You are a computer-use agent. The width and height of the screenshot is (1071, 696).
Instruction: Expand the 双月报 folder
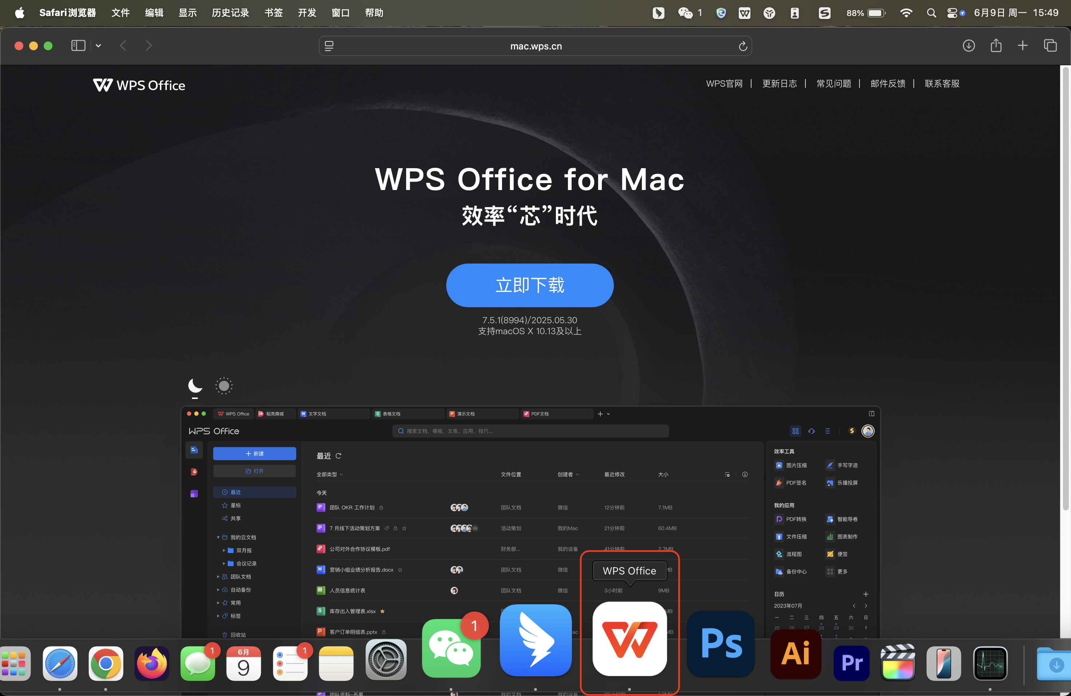pos(224,550)
